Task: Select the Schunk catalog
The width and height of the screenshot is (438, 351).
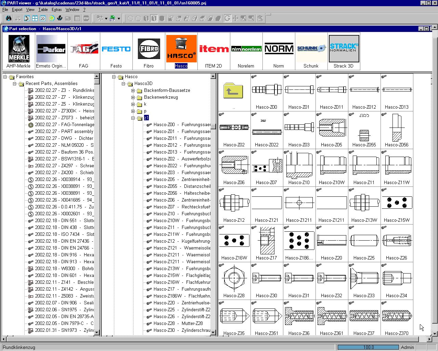Action: coord(311,51)
